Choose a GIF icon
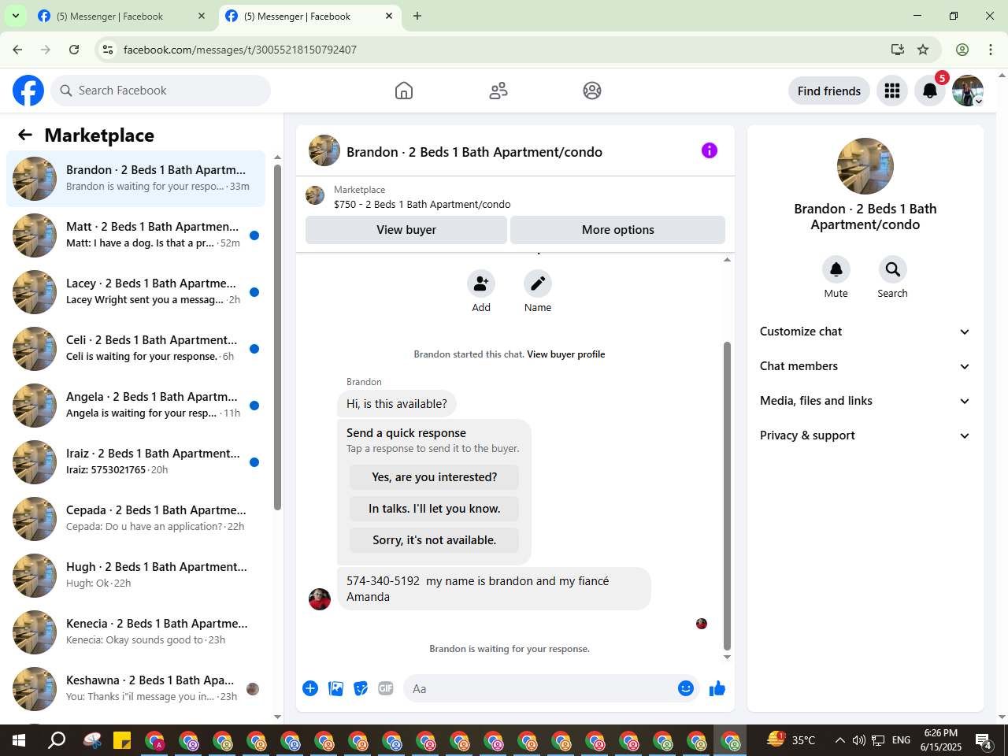This screenshot has width=1008, height=756. click(x=386, y=688)
